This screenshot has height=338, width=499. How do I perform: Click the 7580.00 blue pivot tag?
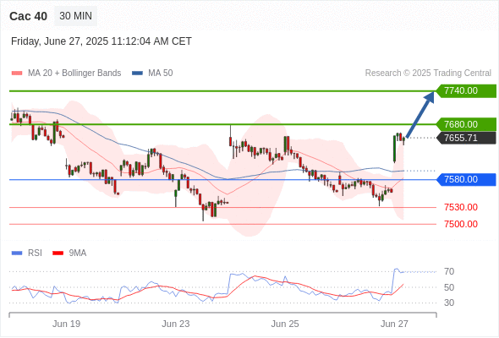coord(466,180)
